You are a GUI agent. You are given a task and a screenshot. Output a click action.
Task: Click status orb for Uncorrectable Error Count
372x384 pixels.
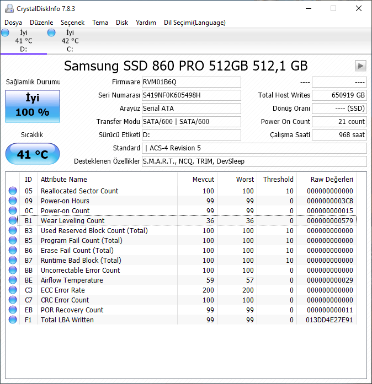click(x=13, y=270)
